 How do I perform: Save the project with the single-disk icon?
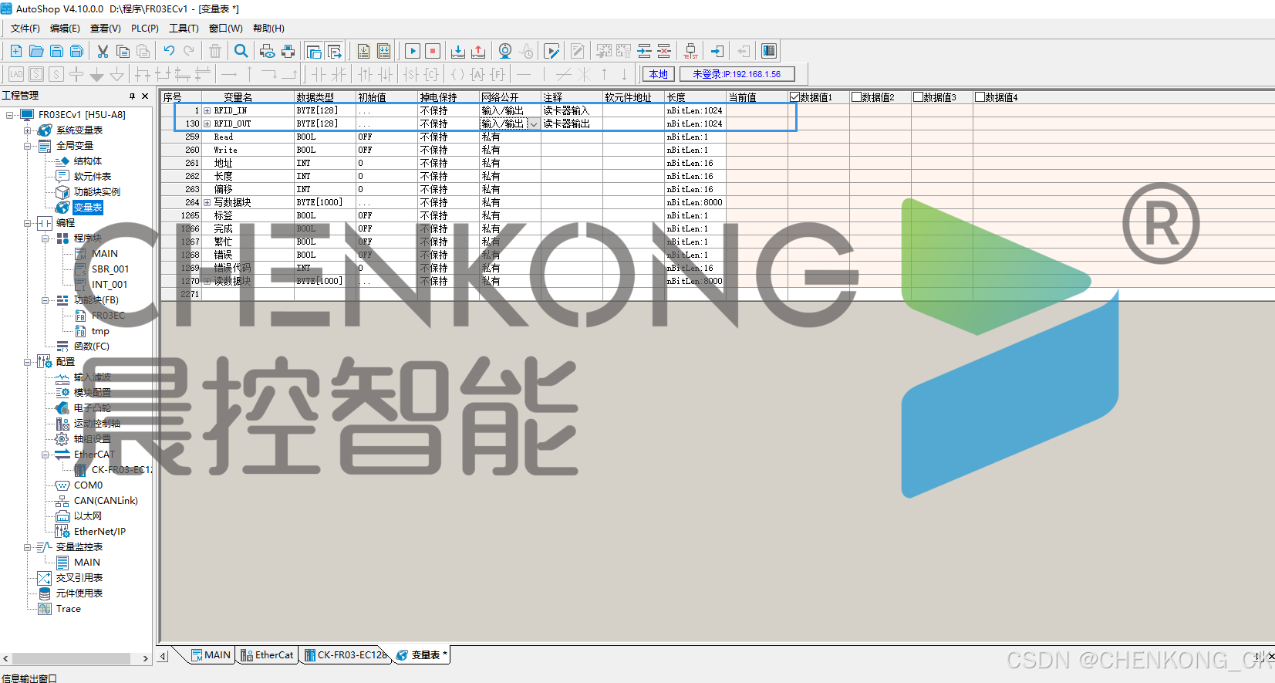click(x=56, y=51)
